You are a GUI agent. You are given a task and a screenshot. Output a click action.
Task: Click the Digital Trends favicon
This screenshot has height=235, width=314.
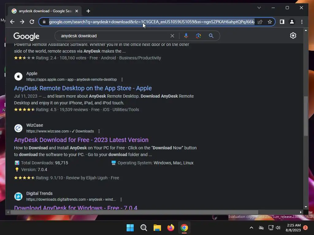[x=18, y=196]
